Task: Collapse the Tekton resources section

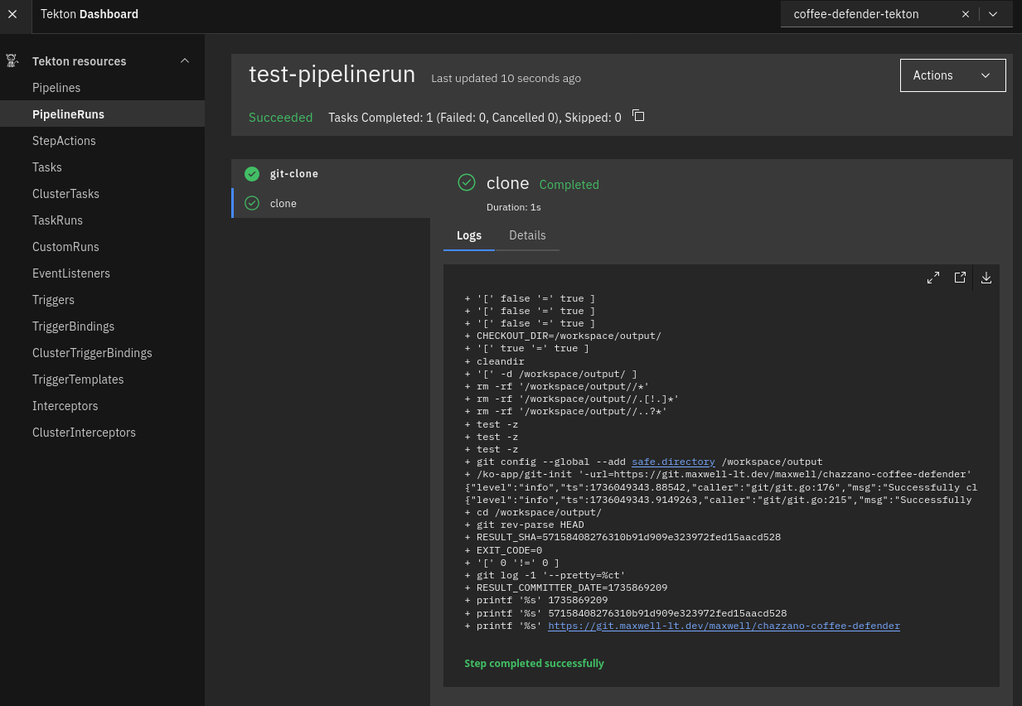Action: [185, 60]
